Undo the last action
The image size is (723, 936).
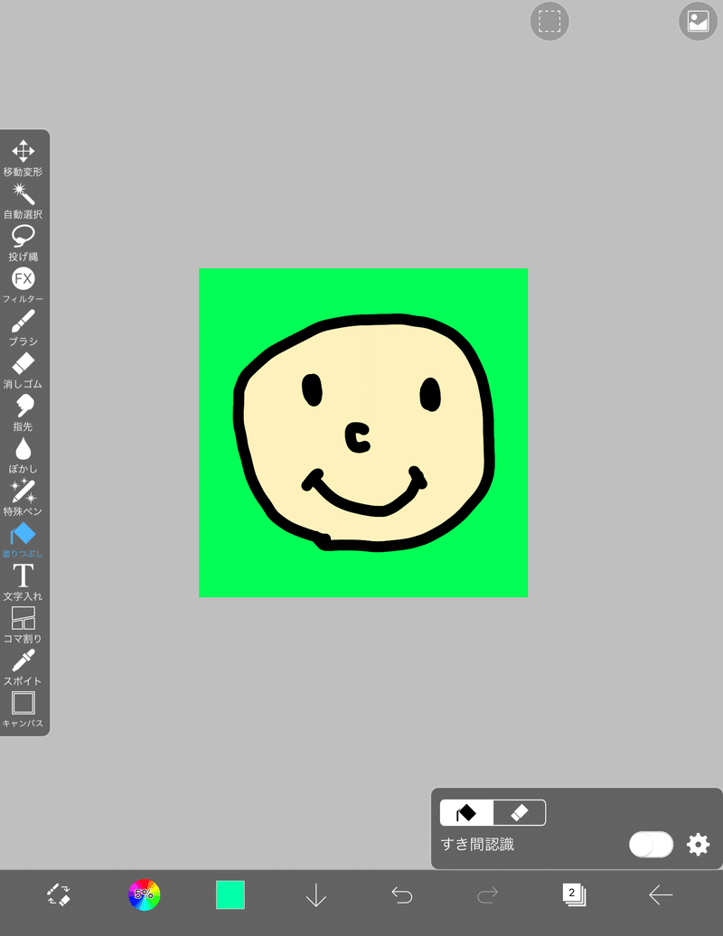tap(402, 894)
